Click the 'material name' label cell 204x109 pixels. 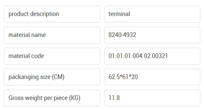52,35
